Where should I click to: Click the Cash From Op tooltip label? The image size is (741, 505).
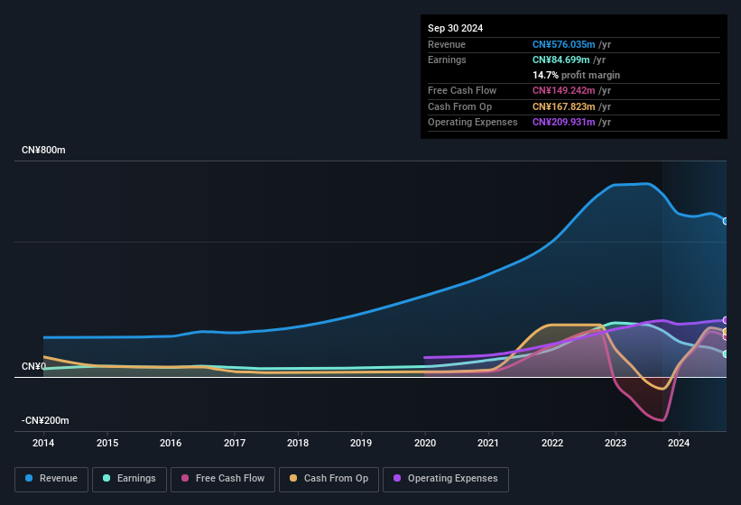click(459, 106)
